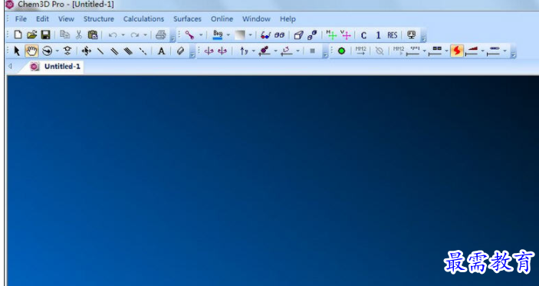
Task: Save the model with floppy icon
Action: 46,35
